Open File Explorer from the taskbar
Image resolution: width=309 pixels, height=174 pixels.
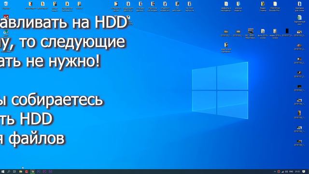[x=21, y=172]
